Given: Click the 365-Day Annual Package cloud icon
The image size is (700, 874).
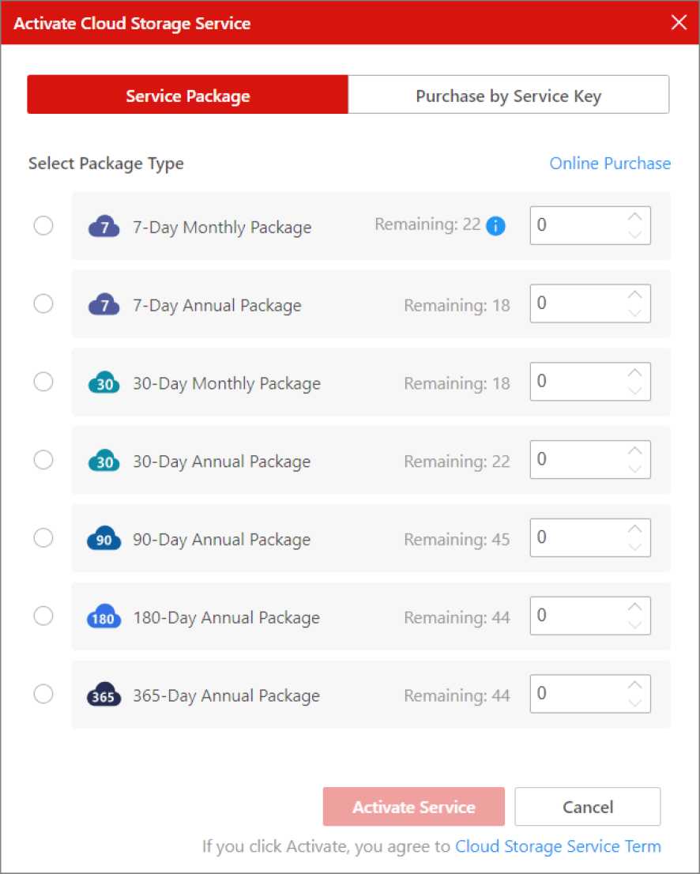Looking at the screenshot, I should coord(103,696).
